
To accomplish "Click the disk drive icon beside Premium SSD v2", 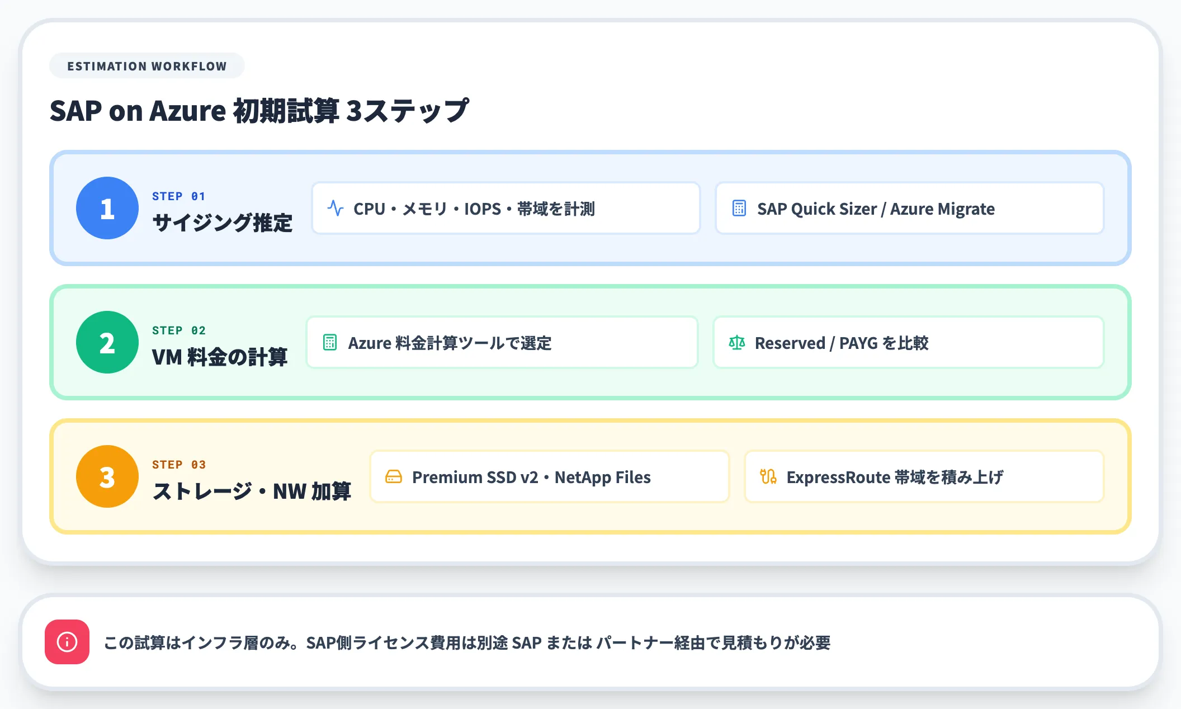I will 394,477.
